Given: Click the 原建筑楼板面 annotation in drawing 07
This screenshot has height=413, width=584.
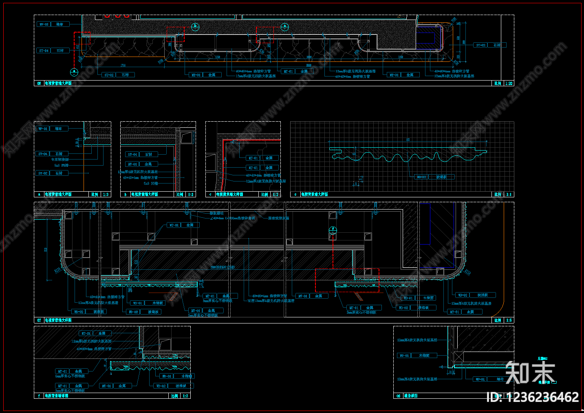Looking at the screenshot, I should 278,218.
